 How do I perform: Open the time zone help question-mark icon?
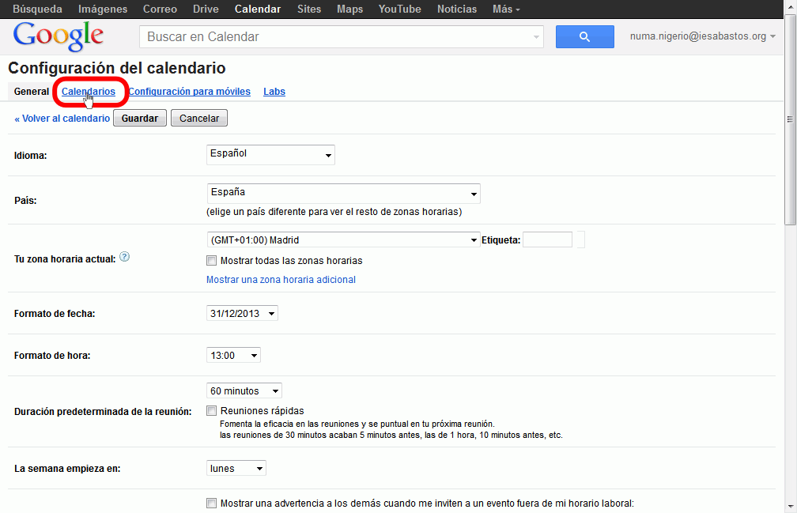(125, 257)
